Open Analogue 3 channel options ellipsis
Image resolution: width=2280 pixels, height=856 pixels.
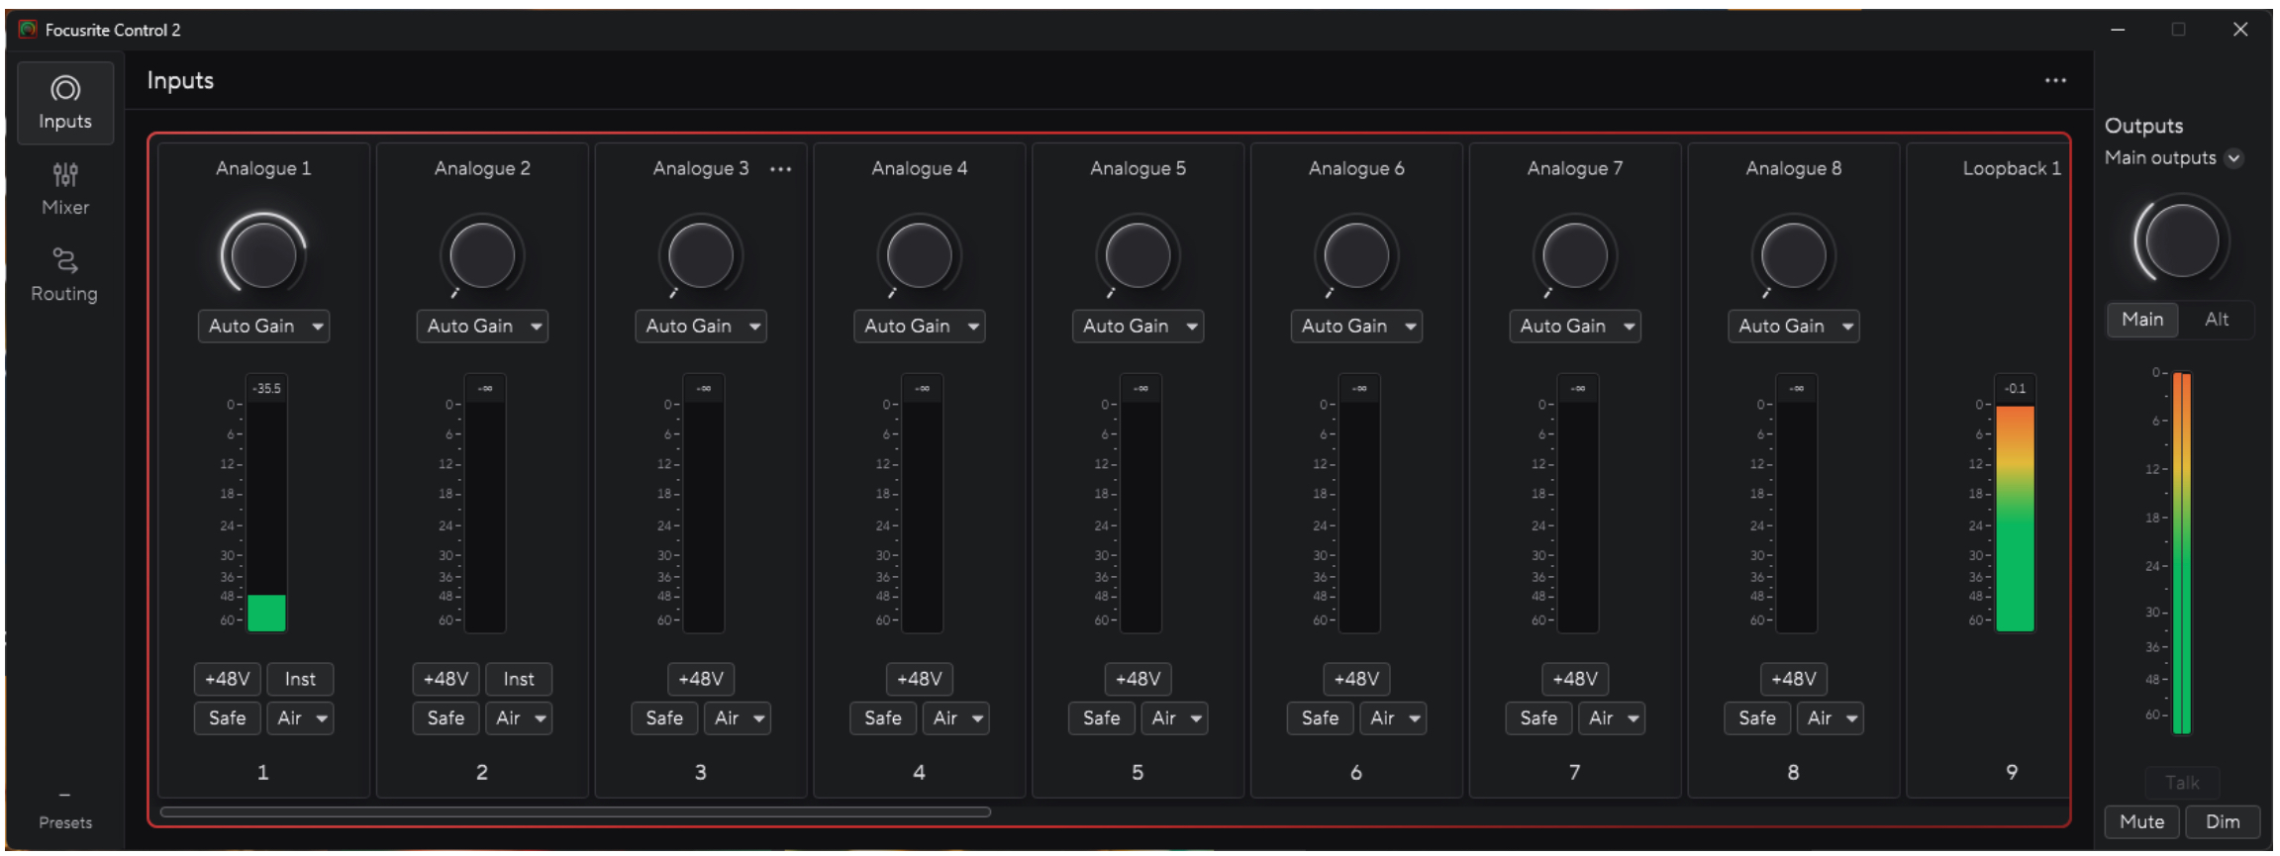click(x=780, y=169)
